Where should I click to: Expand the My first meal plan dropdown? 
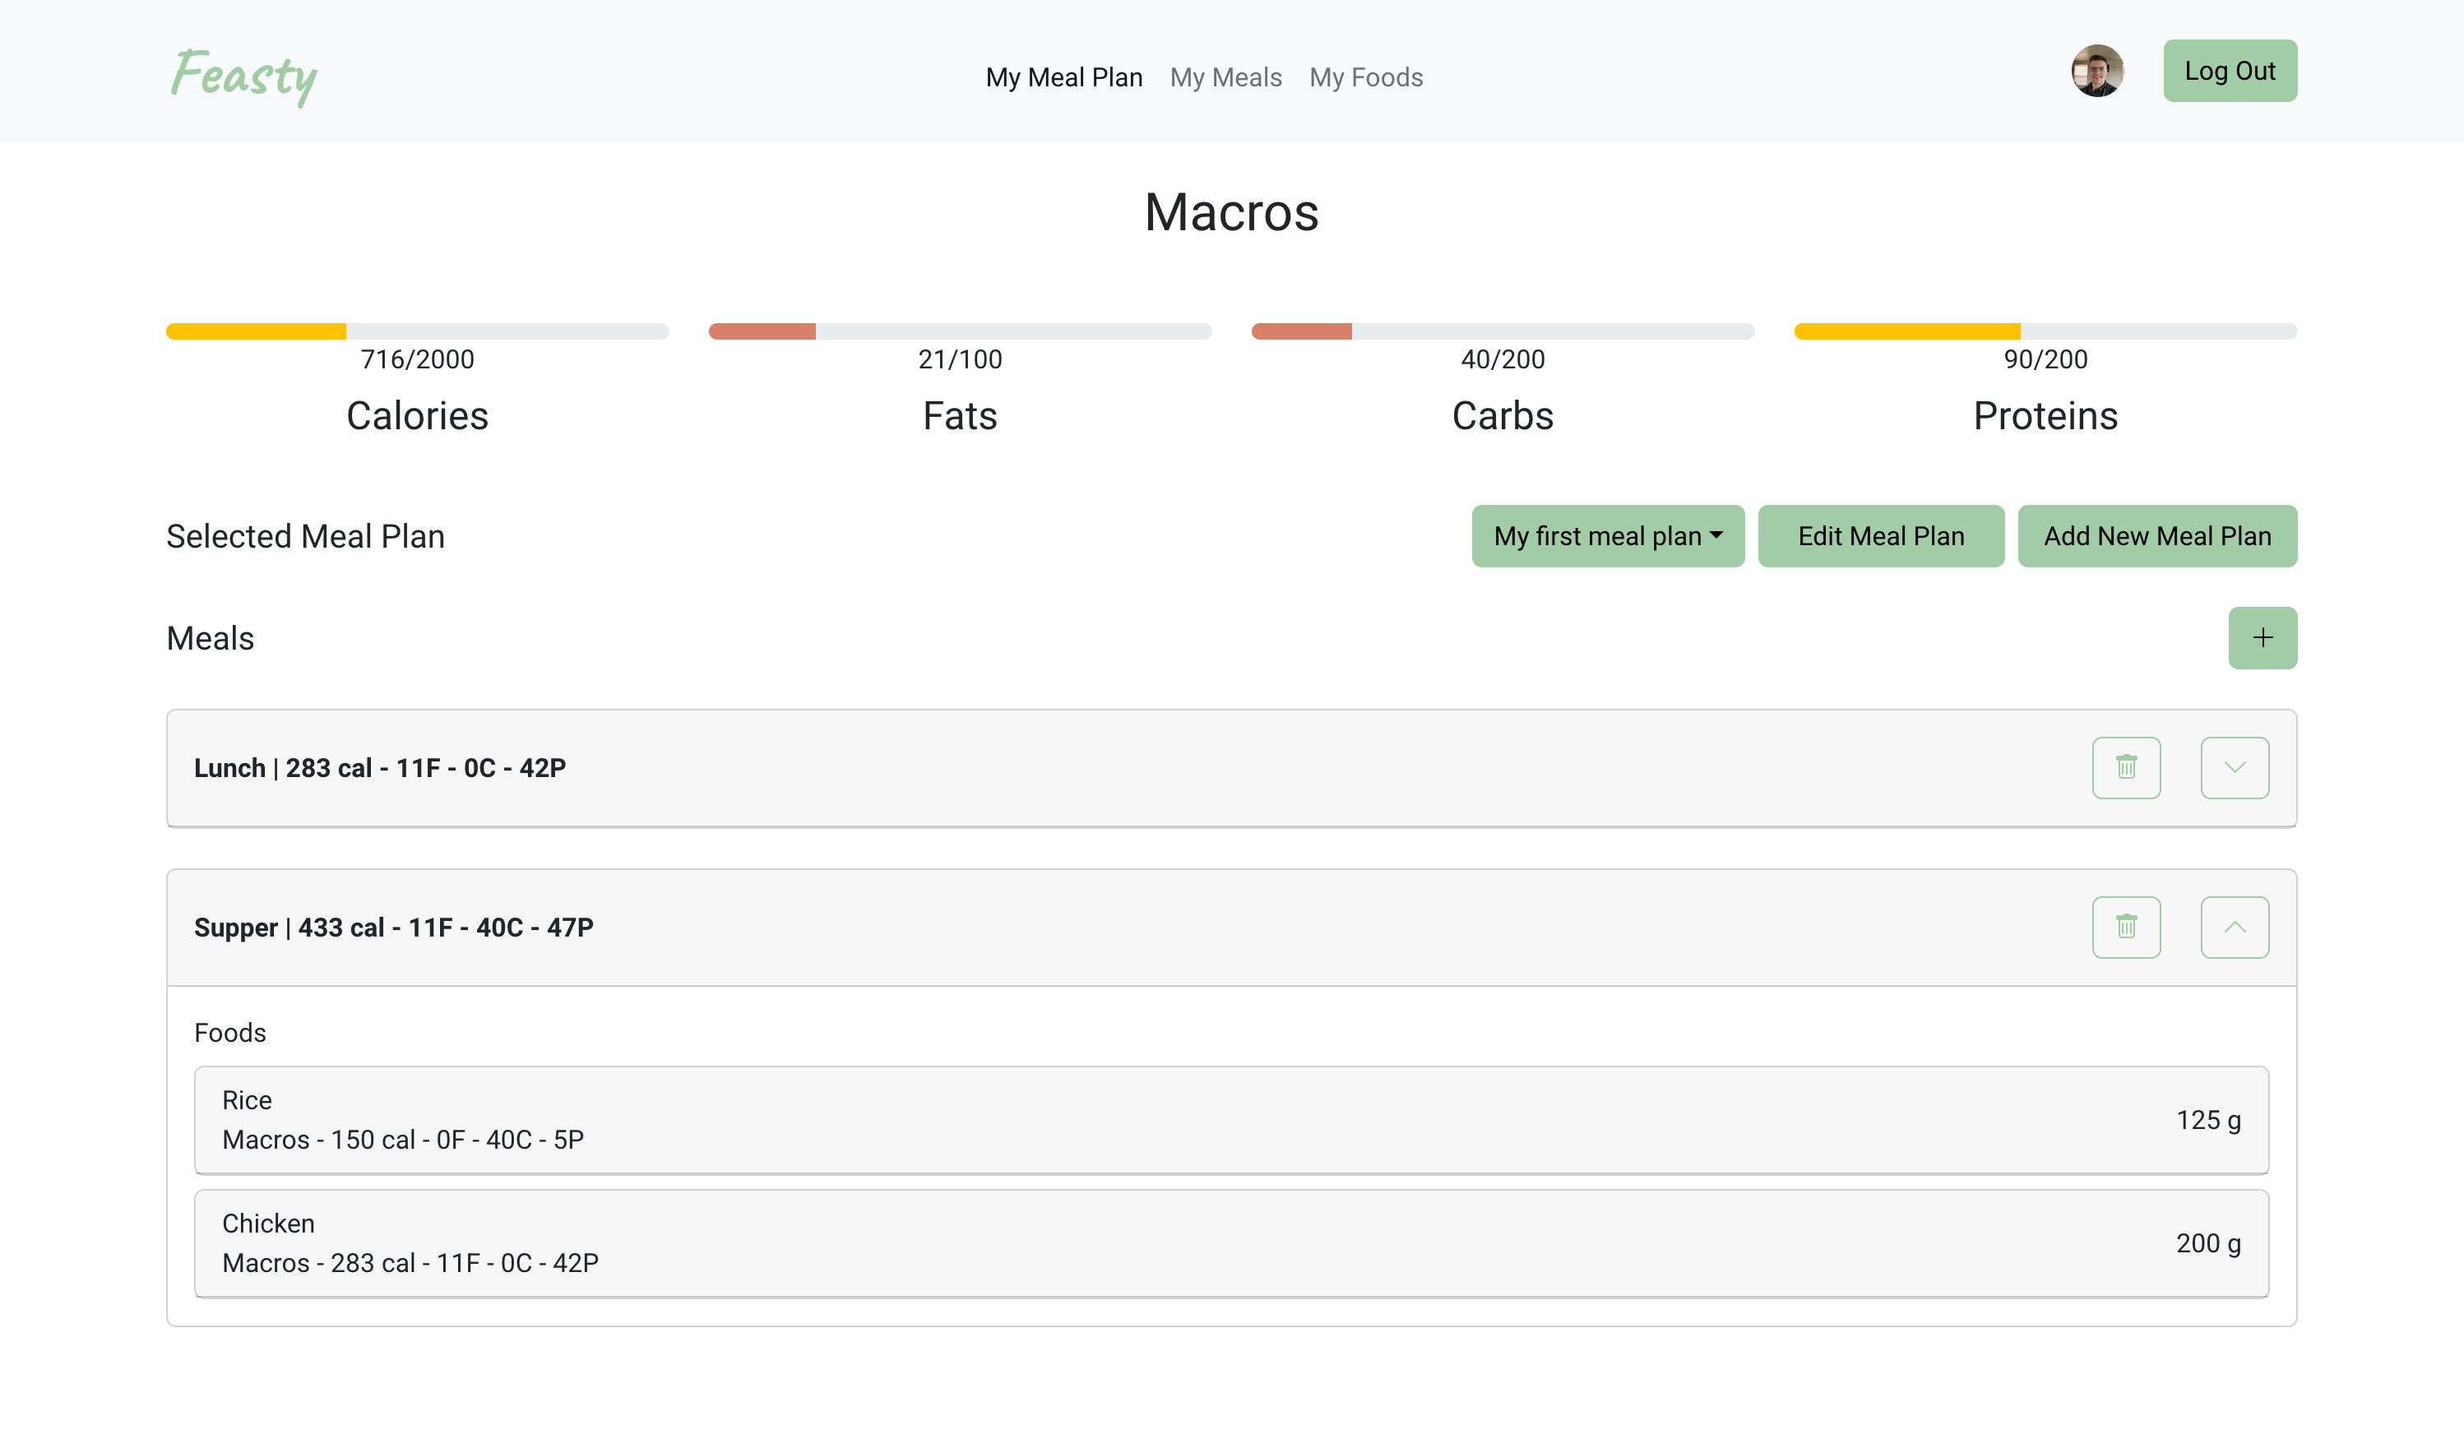pyautogui.click(x=1607, y=536)
